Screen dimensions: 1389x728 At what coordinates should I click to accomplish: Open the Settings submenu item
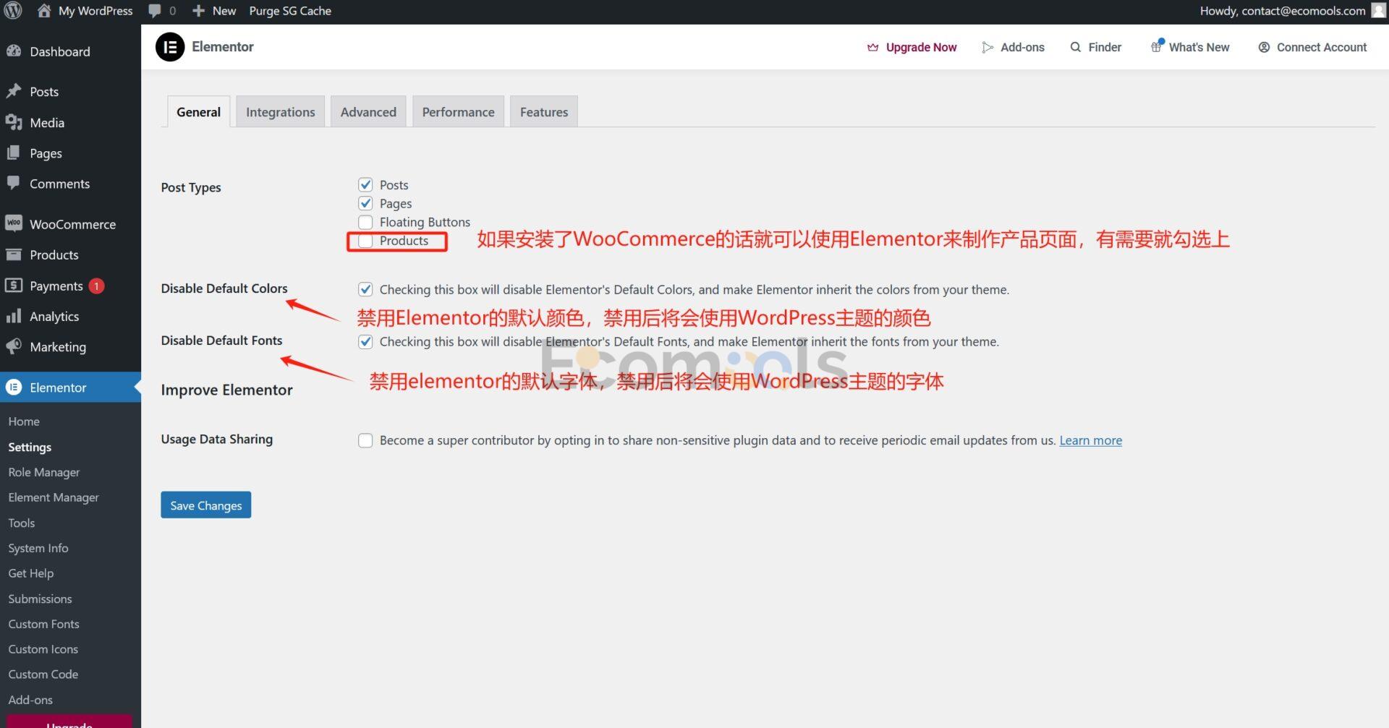pos(30,447)
